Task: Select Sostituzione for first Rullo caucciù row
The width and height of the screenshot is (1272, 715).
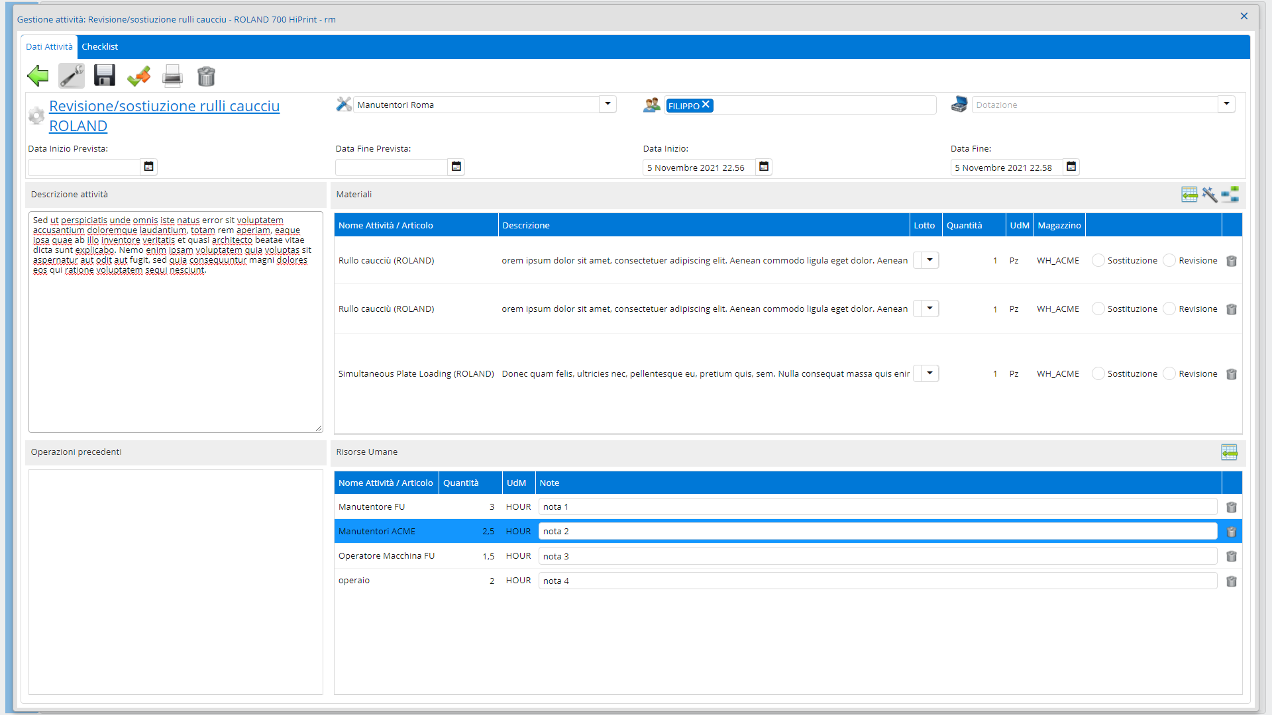Action: coord(1098,260)
